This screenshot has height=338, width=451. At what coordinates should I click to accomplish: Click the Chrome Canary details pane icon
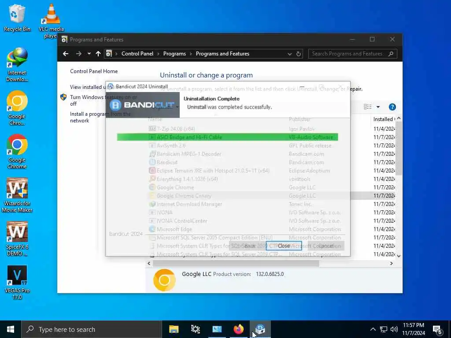click(x=164, y=279)
